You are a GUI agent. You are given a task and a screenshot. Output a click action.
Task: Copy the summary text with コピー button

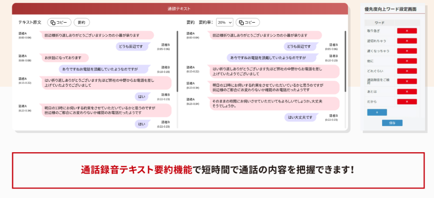248,22
